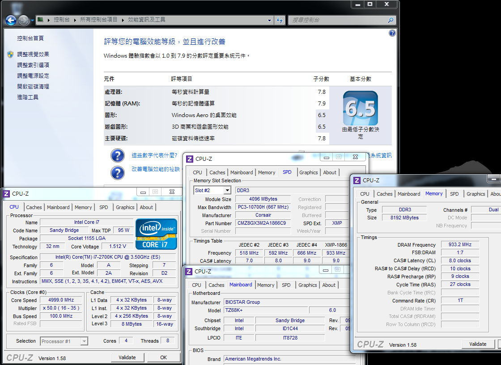Minimize the Mainboard CPU-Z window
501x365 pixels.
pyautogui.click(x=325, y=270)
